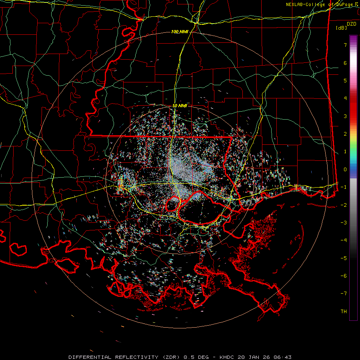Click the 50 NMI range ring label
Image resolution: width=360 pixels, height=360 pixels.
[x=180, y=106]
